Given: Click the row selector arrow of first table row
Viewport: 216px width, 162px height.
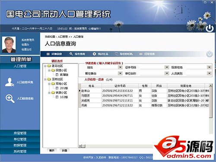Looking at the screenshot, I should click(x=79, y=91).
